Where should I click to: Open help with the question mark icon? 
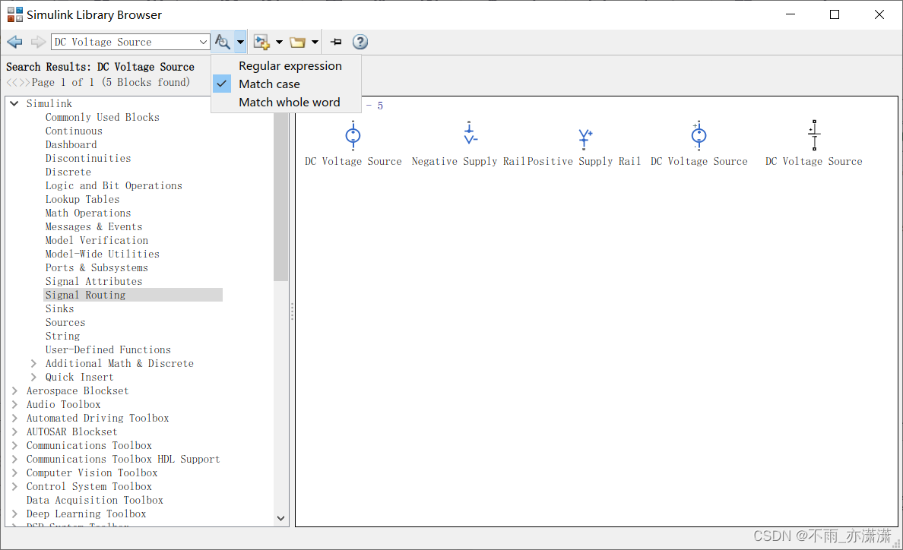(360, 42)
